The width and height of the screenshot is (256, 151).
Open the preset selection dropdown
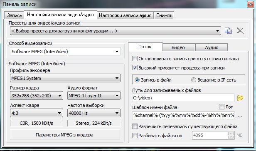116,31
